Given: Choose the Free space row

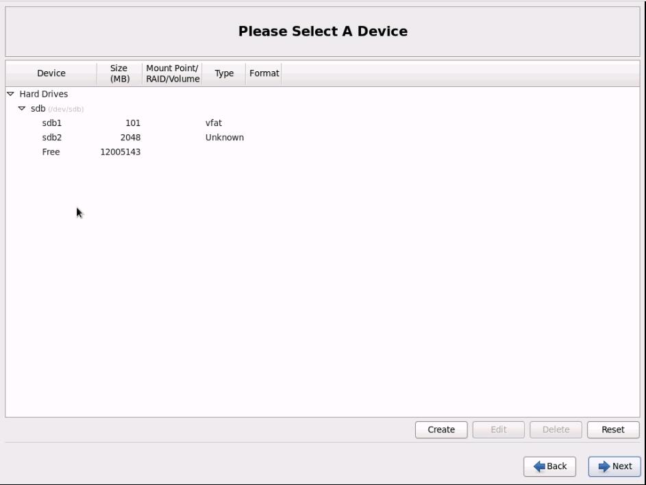Looking at the screenshot, I should [x=51, y=152].
